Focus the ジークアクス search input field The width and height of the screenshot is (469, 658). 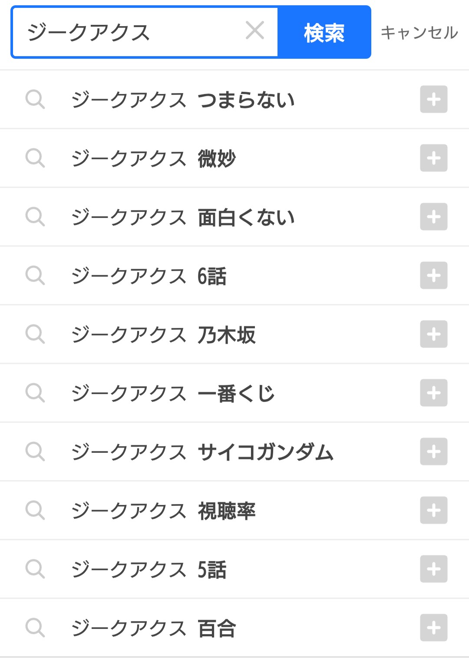(130, 32)
